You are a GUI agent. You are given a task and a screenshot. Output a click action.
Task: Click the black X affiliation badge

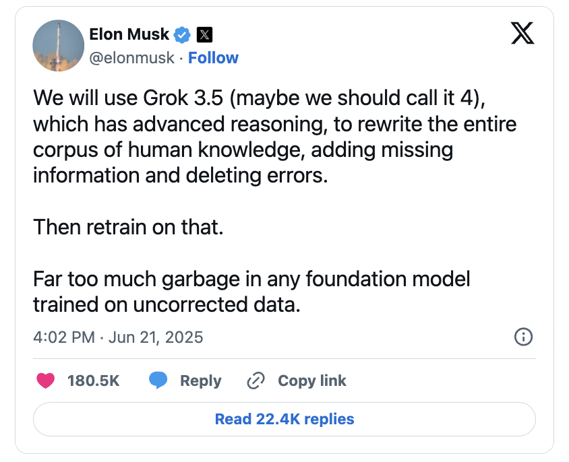click(x=204, y=35)
